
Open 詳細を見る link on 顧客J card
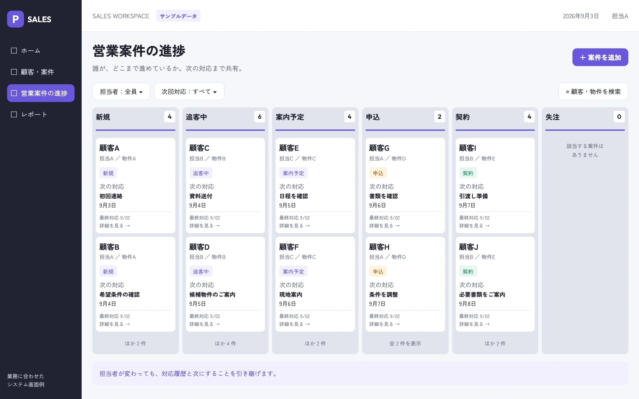pos(475,324)
